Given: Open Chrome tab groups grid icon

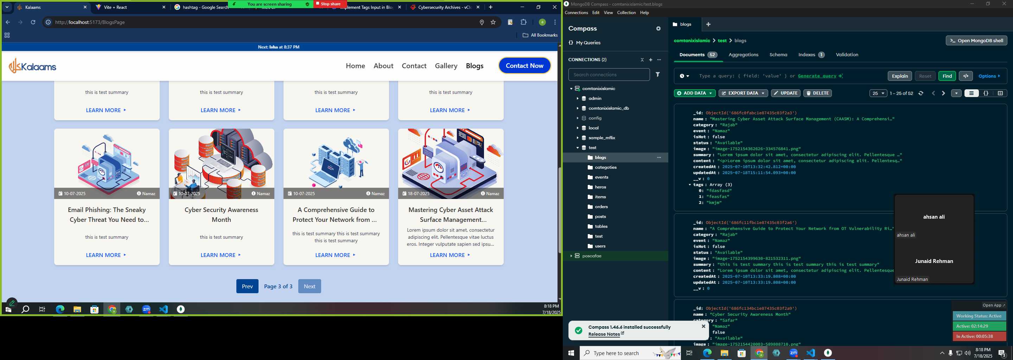Looking at the screenshot, I should 7,36.
